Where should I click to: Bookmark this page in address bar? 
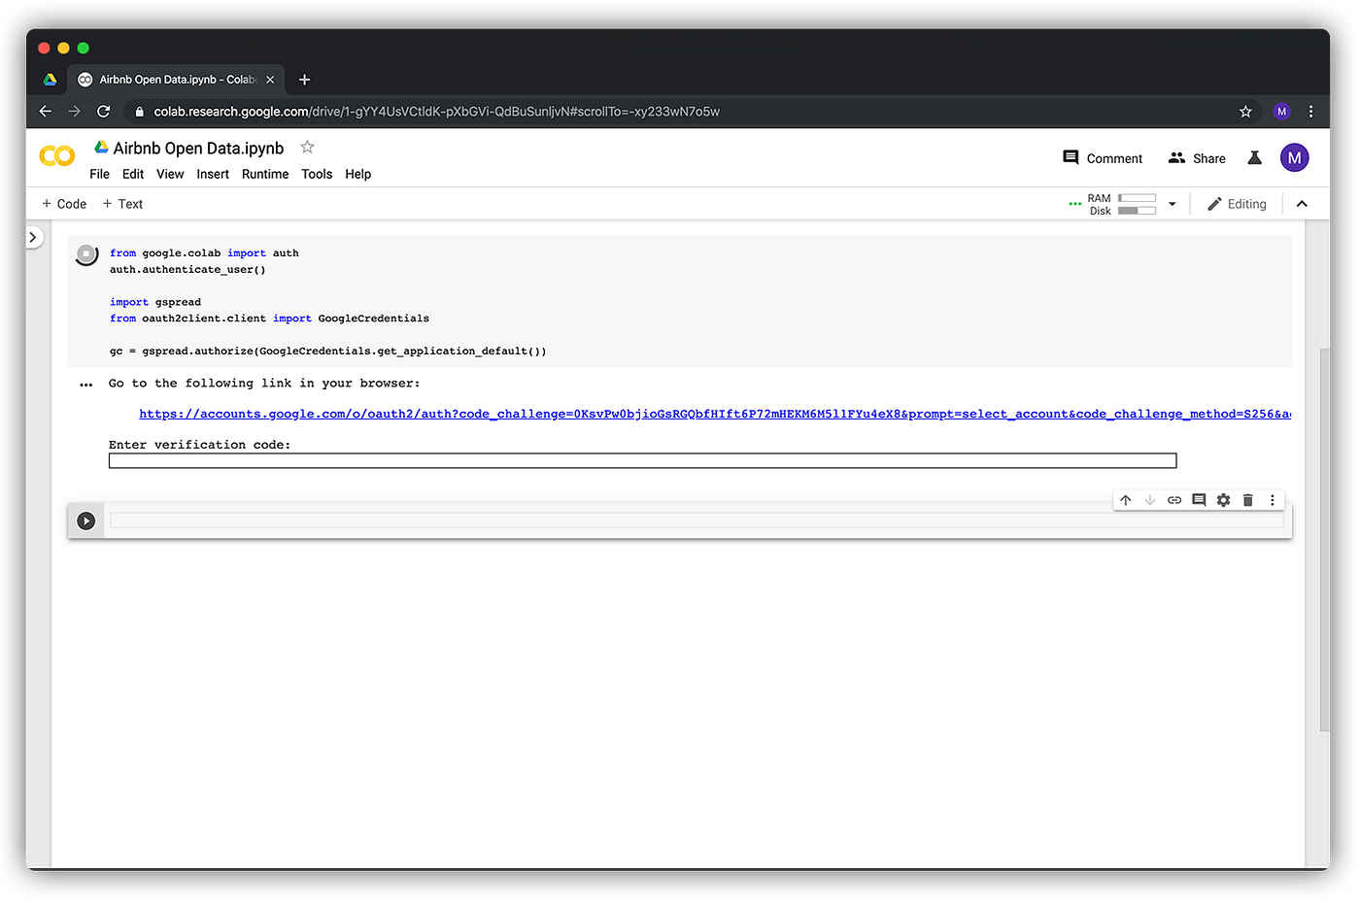[x=1245, y=112]
